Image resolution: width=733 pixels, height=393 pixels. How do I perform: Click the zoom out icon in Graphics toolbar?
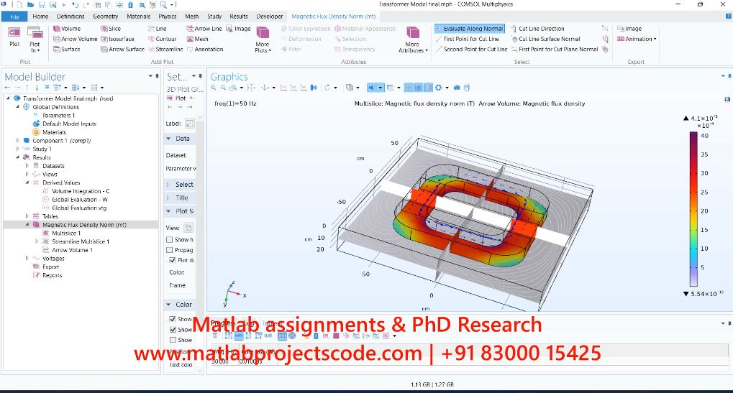223,87
